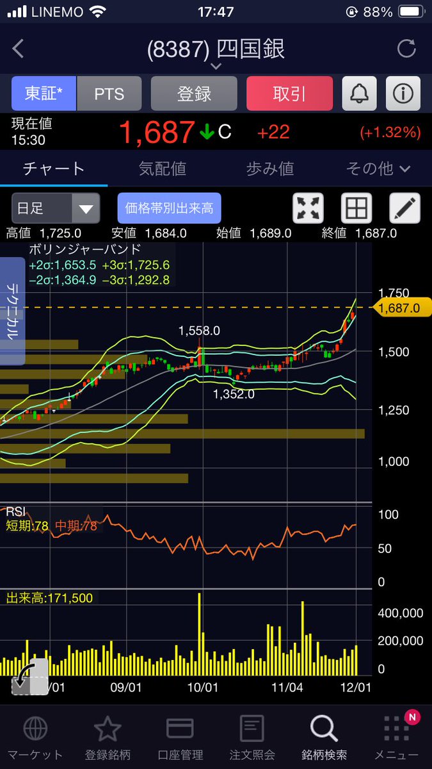Refresh the stock quote with reload icon

click(x=406, y=49)
